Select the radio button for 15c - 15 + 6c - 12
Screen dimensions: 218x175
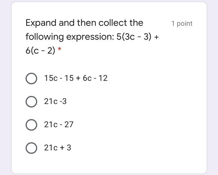pos(31,79)
